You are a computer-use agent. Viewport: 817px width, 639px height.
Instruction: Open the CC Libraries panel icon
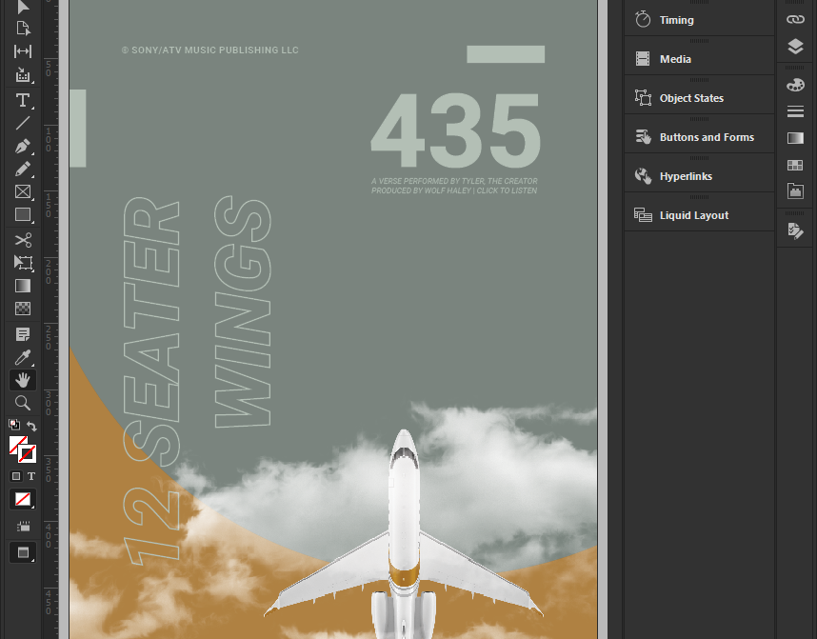pos(795,190)
